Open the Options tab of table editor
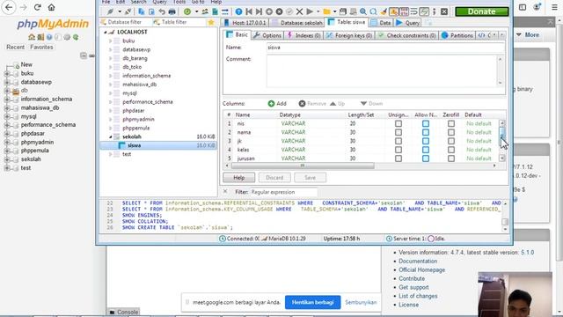The image size is (563, 317). point(267,35)
